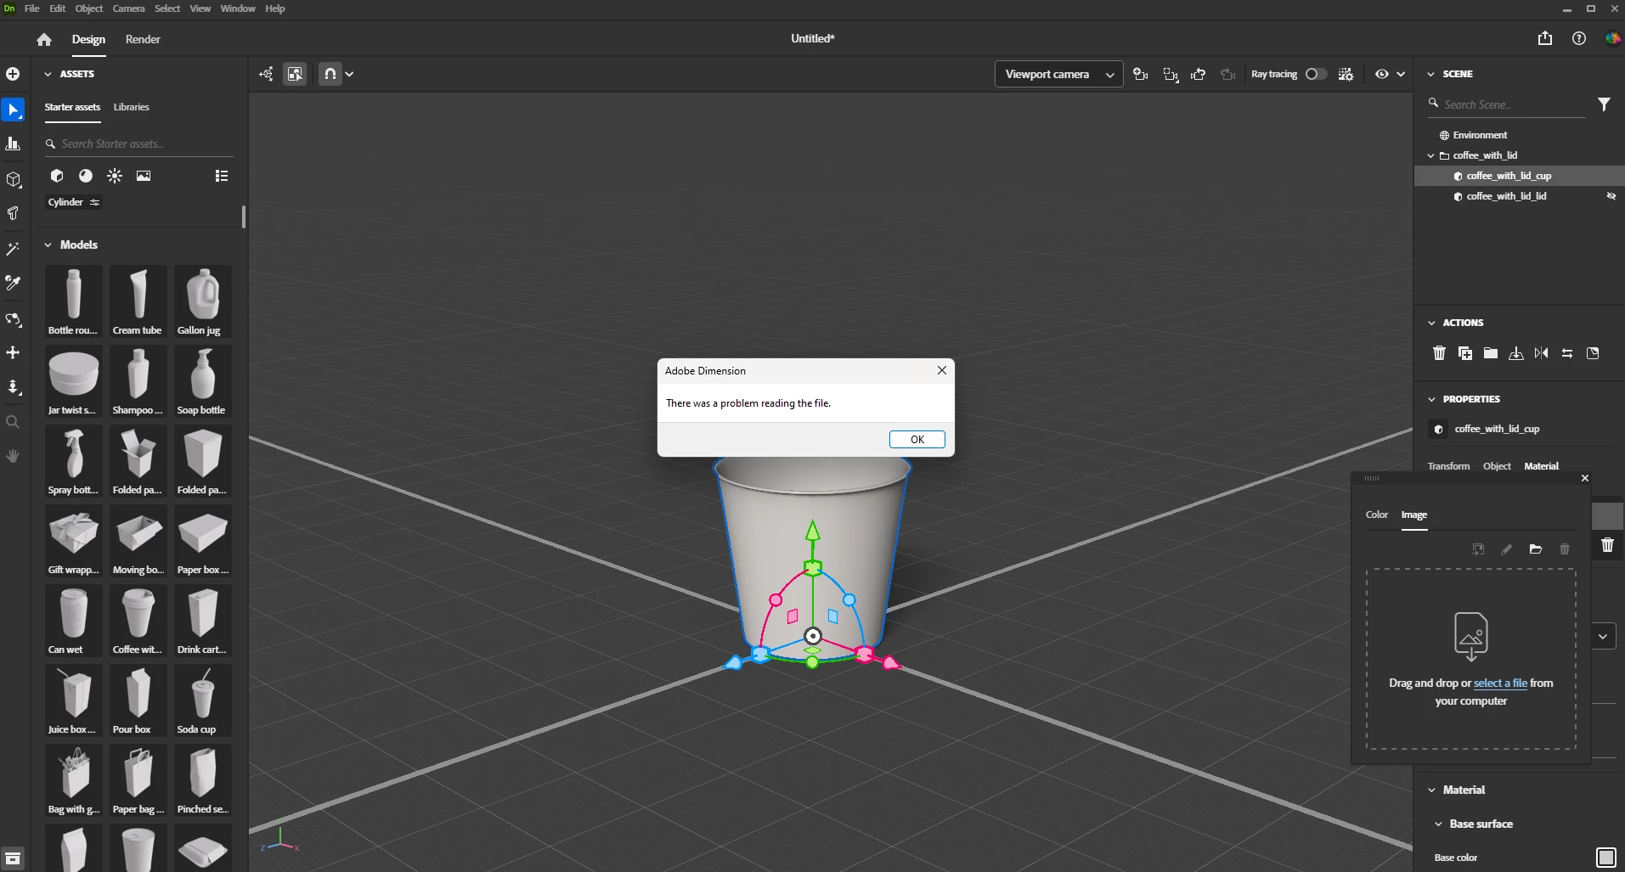Open the File menu

(x=32, y=8)
